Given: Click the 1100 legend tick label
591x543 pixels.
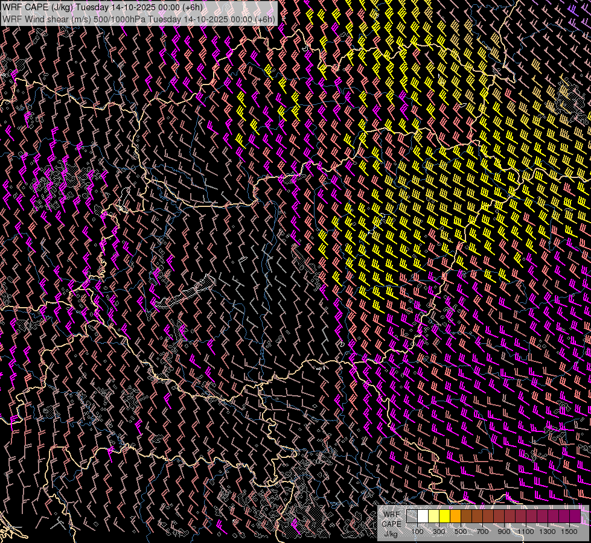Looking at the screenshot, I should coord(526,532).
